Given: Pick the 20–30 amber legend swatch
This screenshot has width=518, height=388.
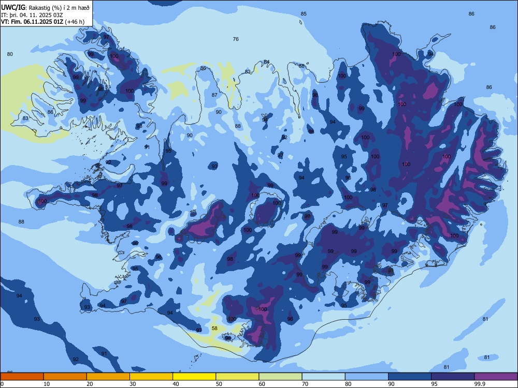Looking at the screenshot, I should coord(108,377).
